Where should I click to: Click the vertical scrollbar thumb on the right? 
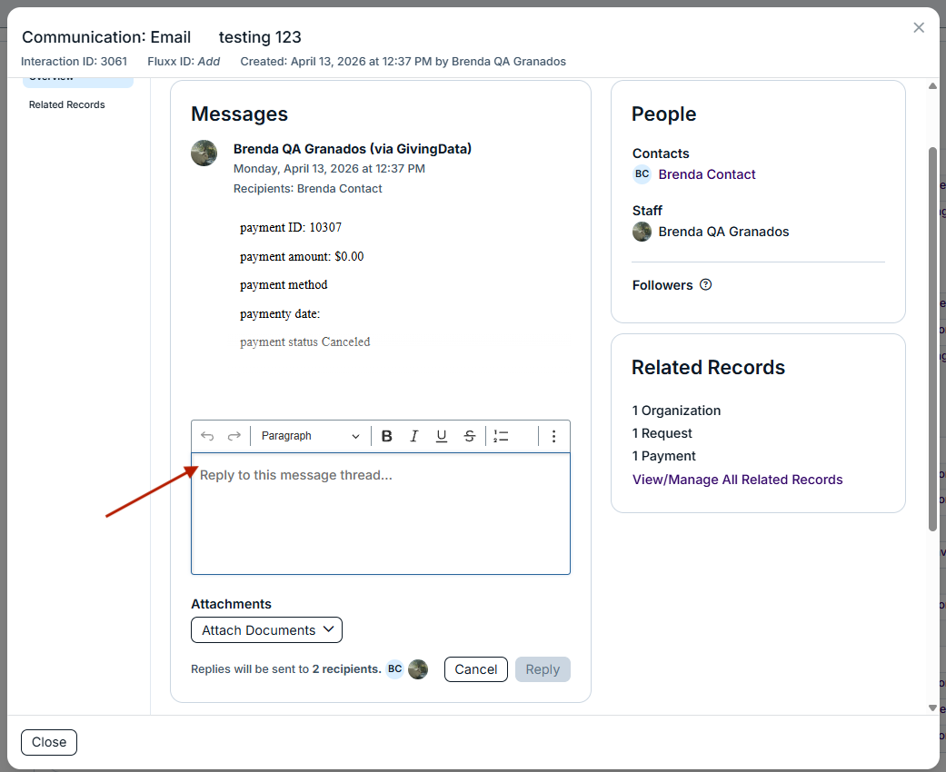(x=932, y=339)
